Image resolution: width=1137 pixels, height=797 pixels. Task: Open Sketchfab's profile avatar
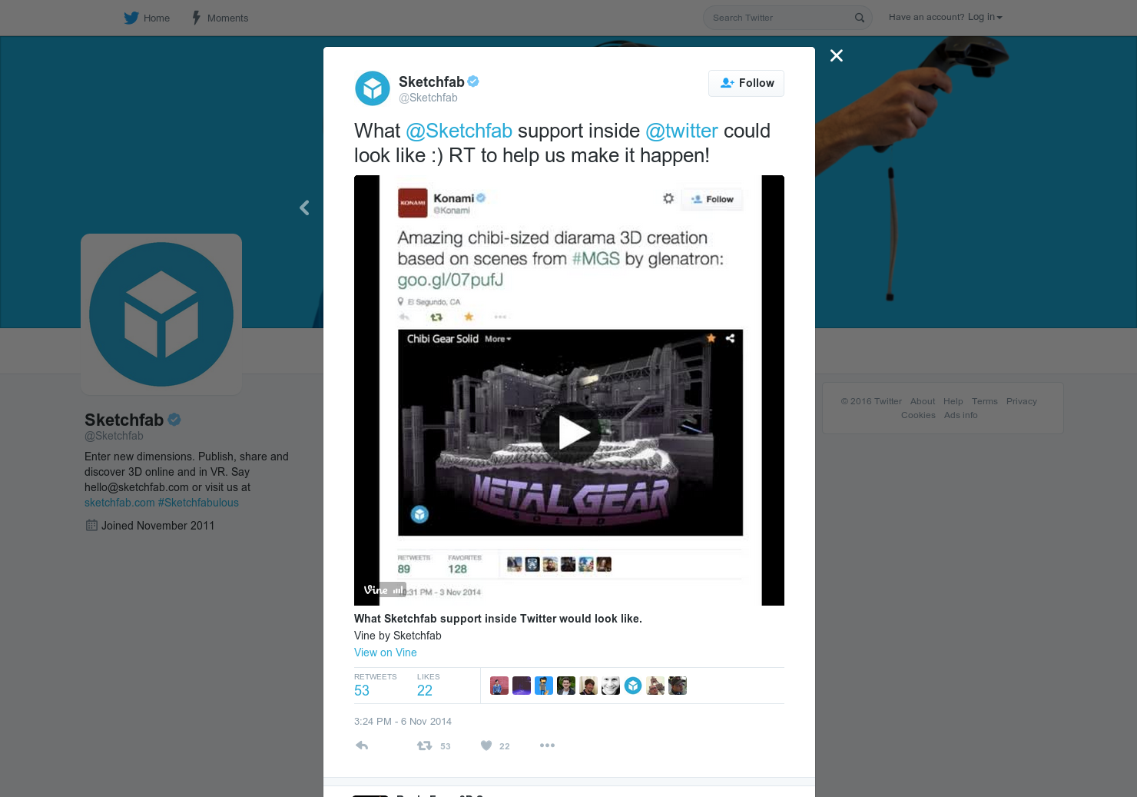coord(373,88)
